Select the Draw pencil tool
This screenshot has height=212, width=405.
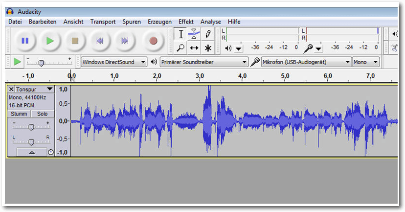tap(208, 34)
